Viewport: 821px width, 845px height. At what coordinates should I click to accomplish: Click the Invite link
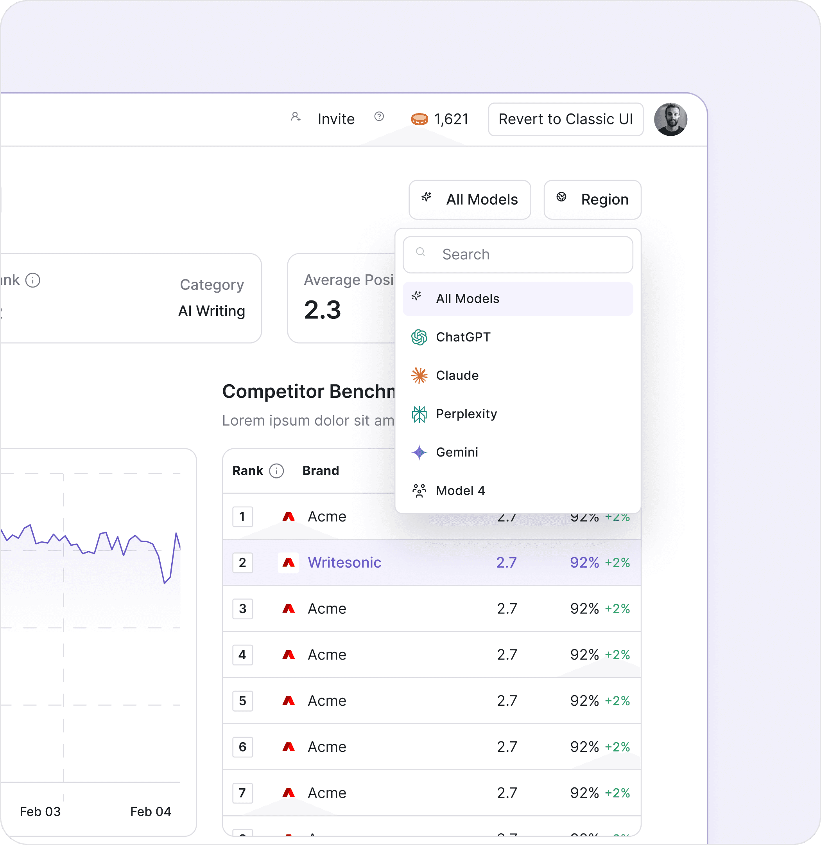pos(336,119)
